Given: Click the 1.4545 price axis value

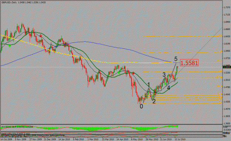Looking at the screenshot, I should [x=227, y=94].
